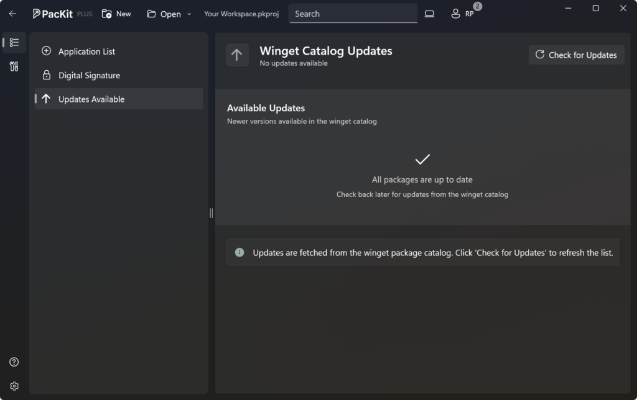Click the info icon in notice bar
Viewport: 637px width, 400px height.
point(239,252)
